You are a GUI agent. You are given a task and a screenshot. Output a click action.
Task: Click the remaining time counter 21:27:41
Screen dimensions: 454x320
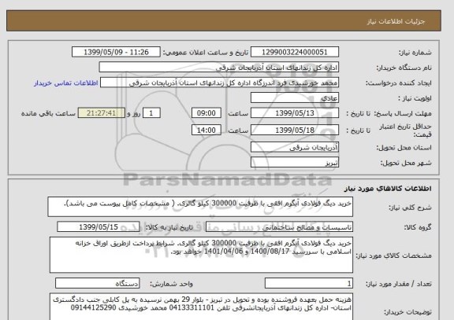(x=102, y=113)
